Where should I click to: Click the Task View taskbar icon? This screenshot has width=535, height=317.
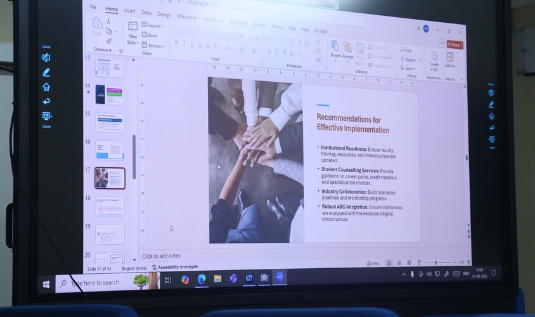(x=168, y=280)
